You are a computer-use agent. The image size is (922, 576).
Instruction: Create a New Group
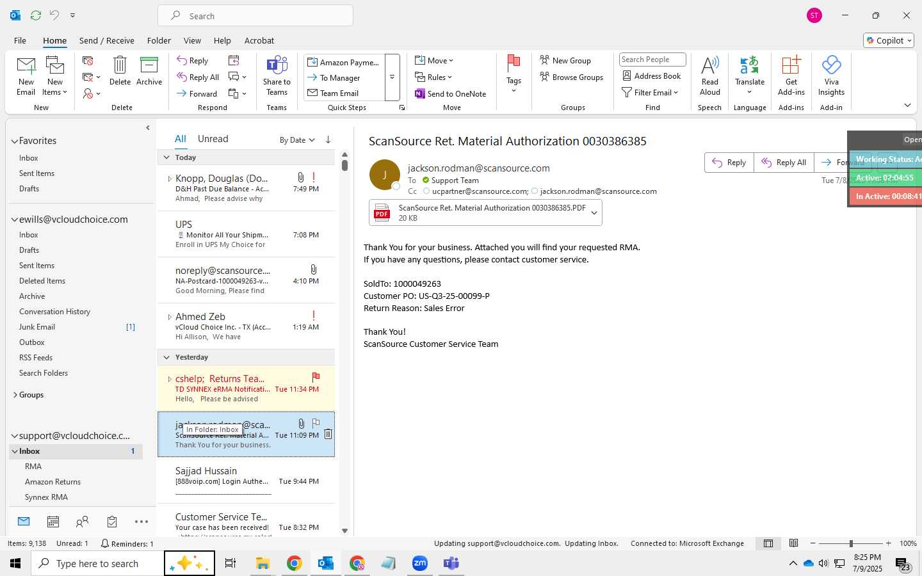(565, 60)
